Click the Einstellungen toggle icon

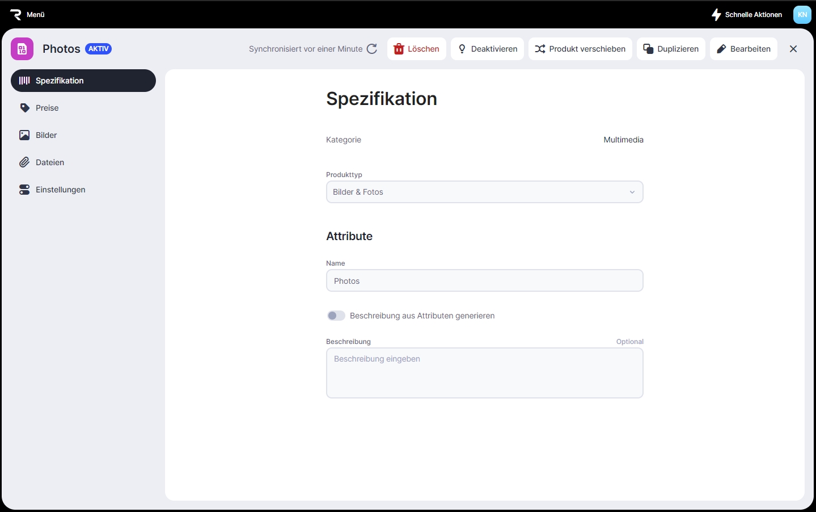click(x=24, y=190)
